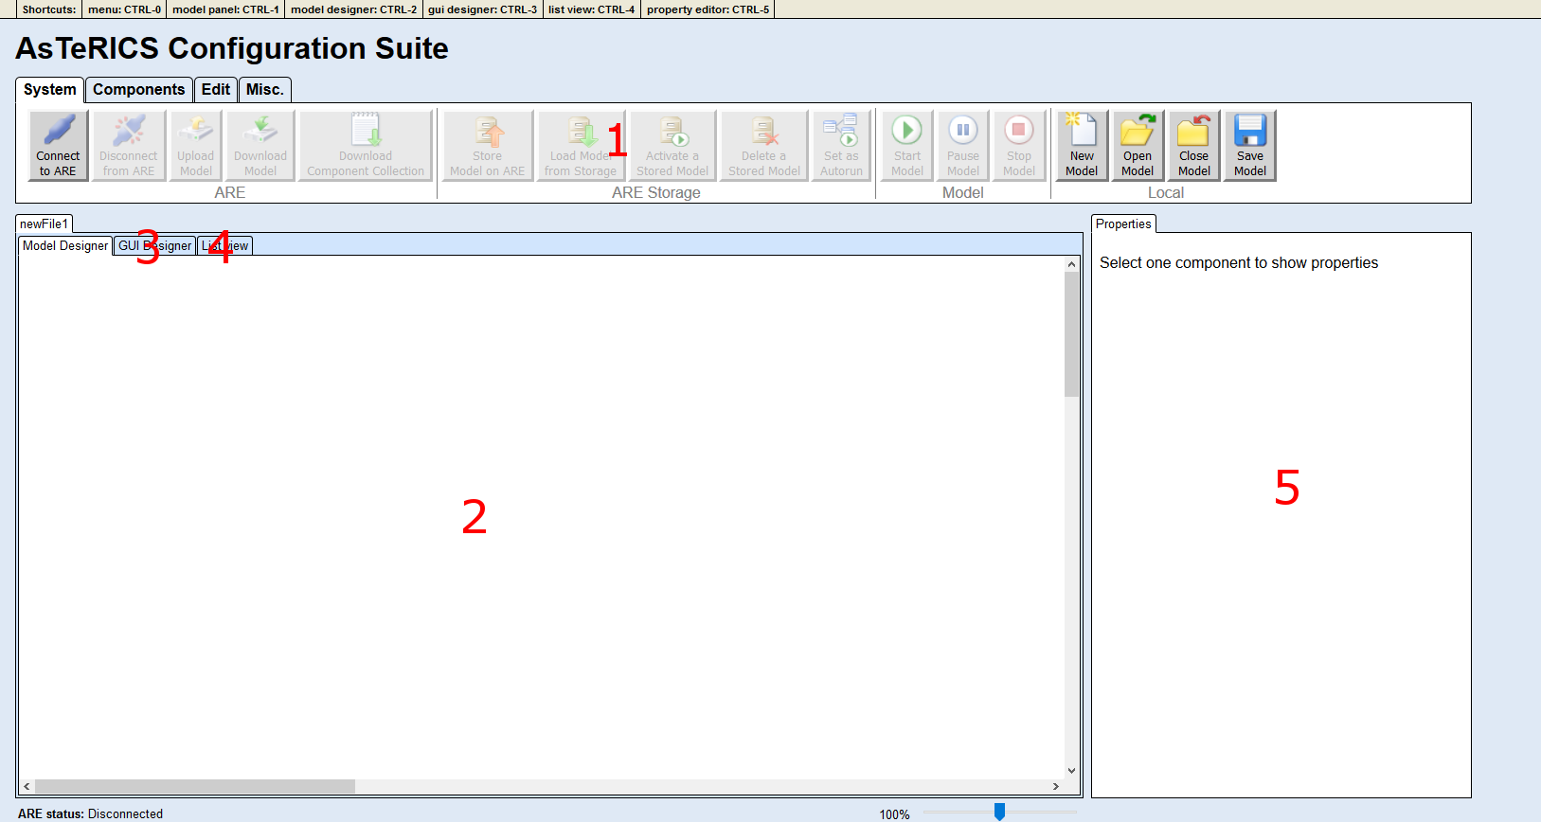
Task: Switch to the System ribbon tab
Action: [x=50, y=89]
